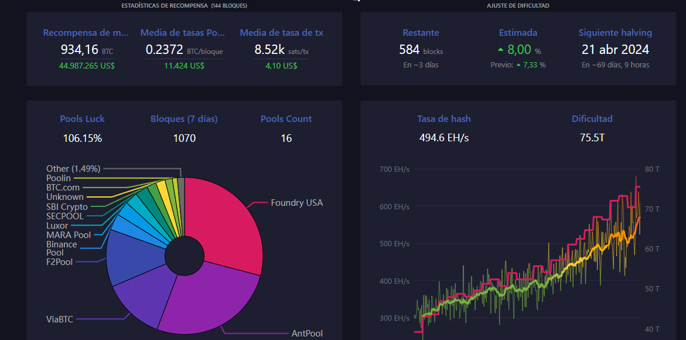
Task: Click the Unknown pool pie label
Action: [65, 198]
